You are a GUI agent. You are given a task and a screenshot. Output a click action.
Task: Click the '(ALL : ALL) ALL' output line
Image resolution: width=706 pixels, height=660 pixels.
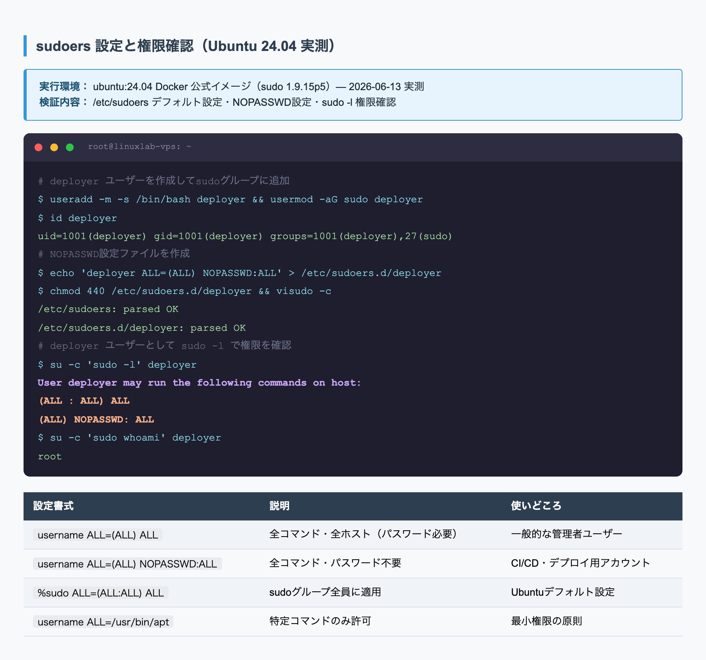[84, 401]
